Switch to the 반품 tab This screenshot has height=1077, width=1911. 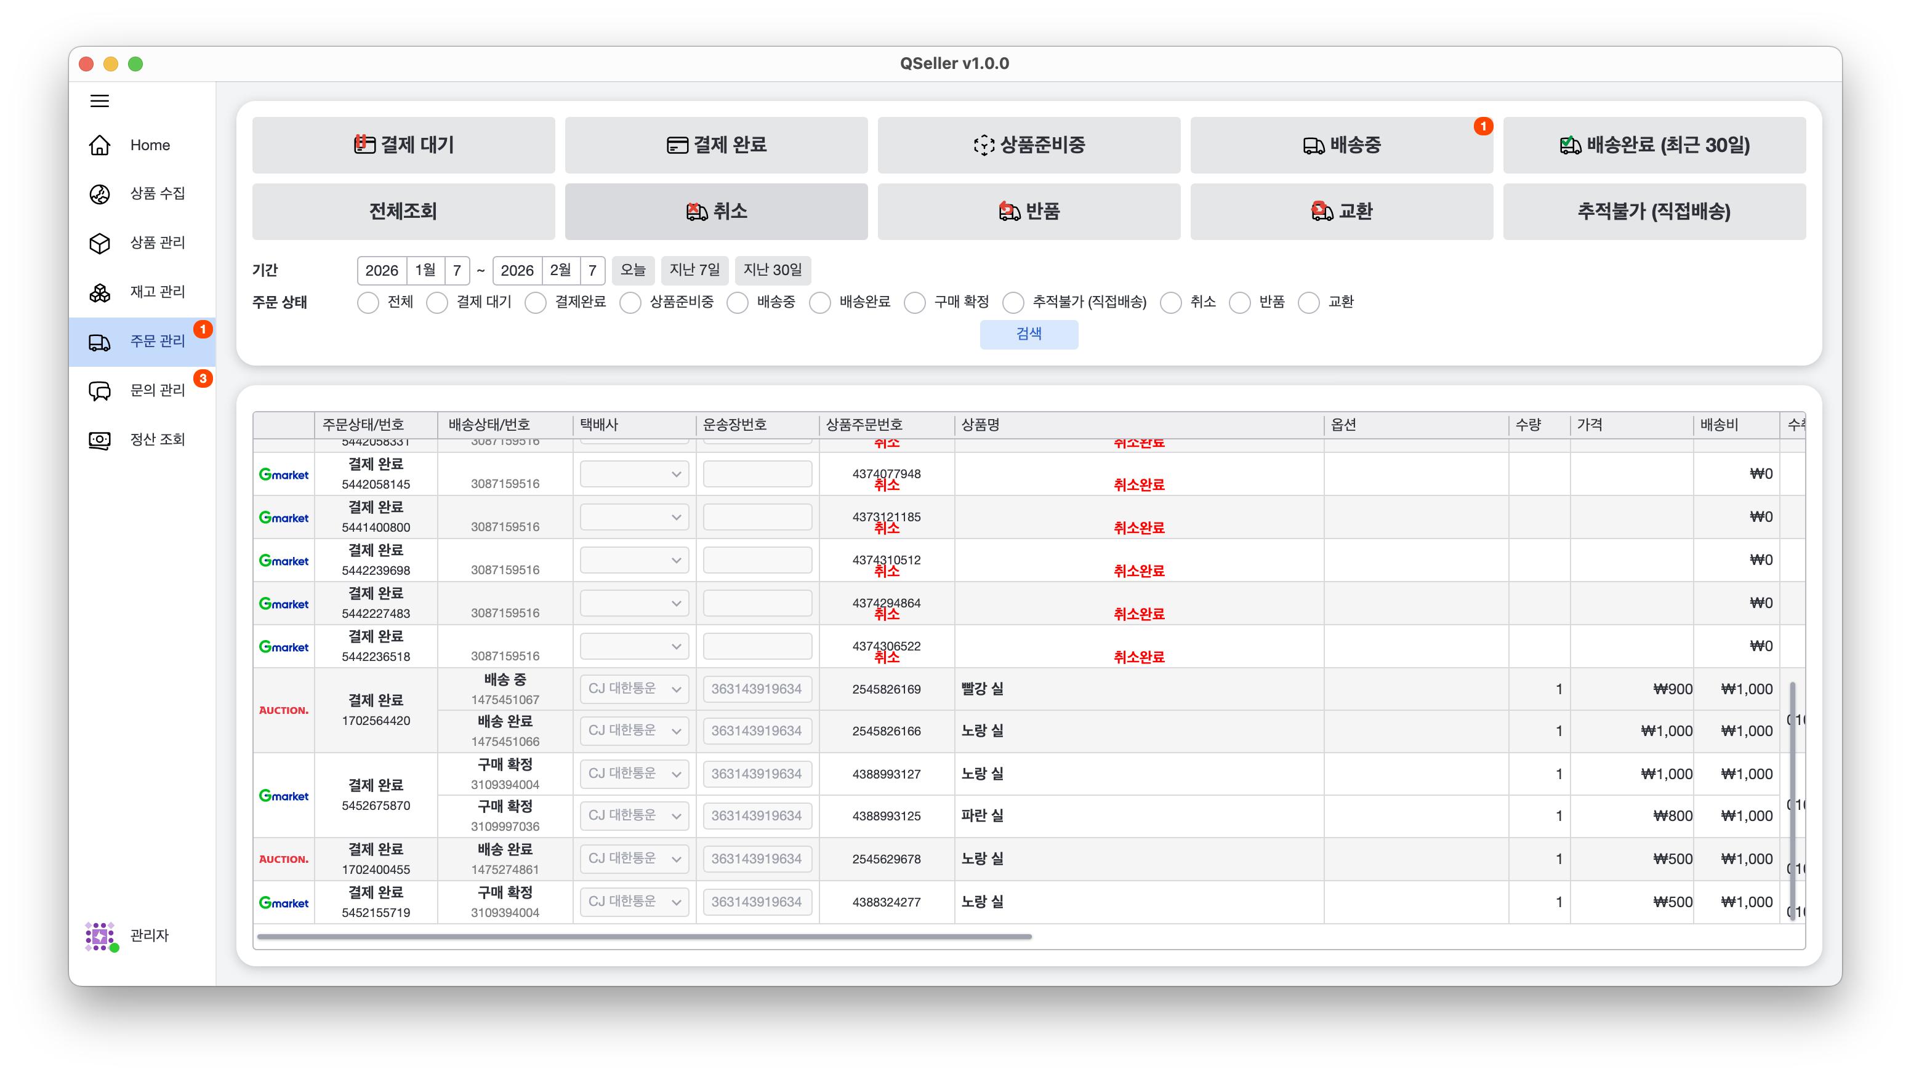click(x=1029, y=211)
